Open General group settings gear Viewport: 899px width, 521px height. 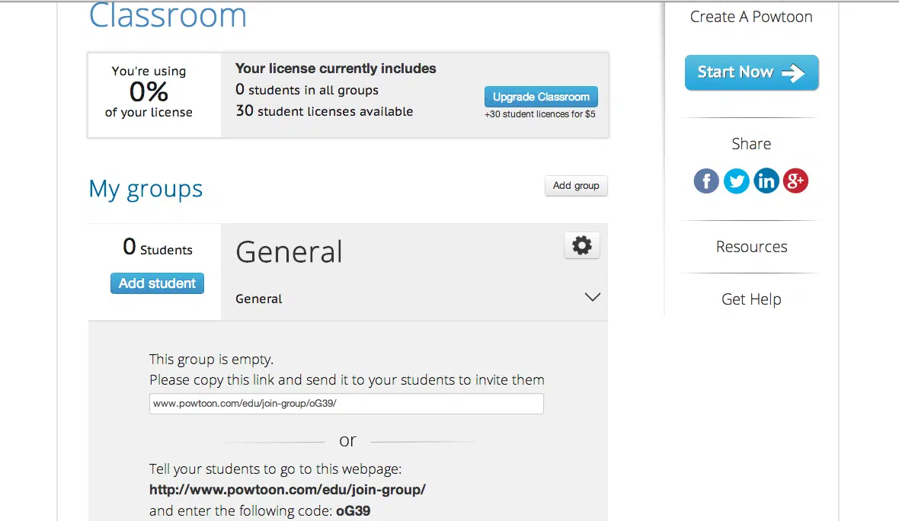pyautogui.click(x=582, y=245)
